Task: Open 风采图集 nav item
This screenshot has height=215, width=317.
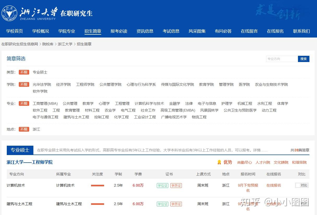Action: (197, 31)
